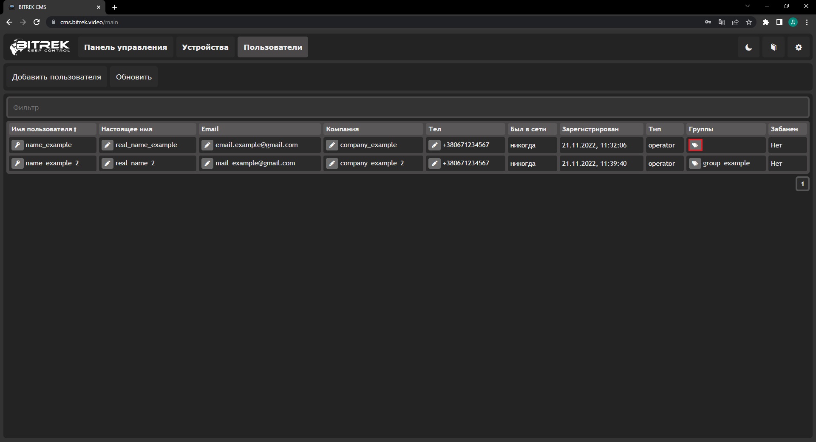Click the book documentation icon
The image size is (816, 442).
click(773, 47)
